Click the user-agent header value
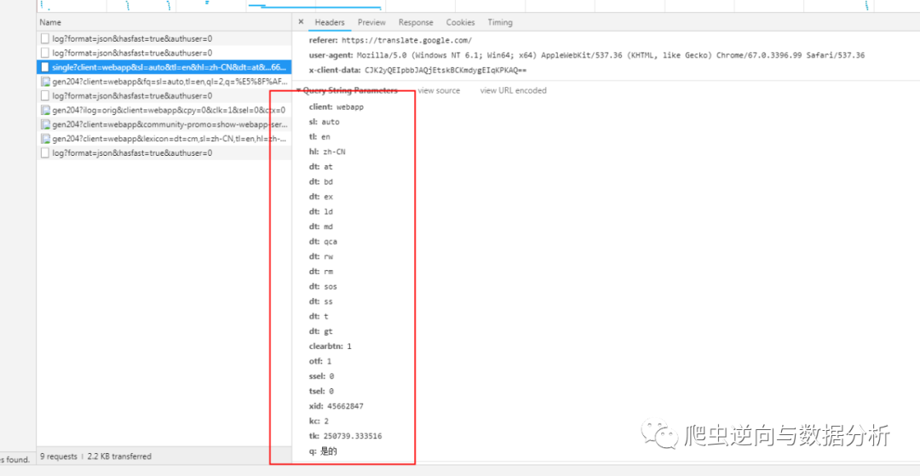 pyautogui.click(x=611, y=55)
